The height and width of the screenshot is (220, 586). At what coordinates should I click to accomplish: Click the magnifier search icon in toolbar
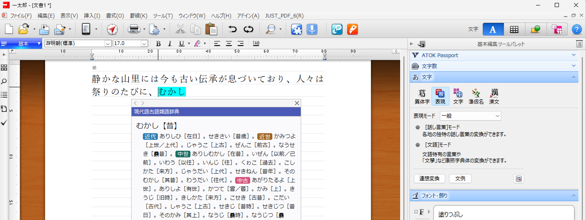tap(271, 29)
